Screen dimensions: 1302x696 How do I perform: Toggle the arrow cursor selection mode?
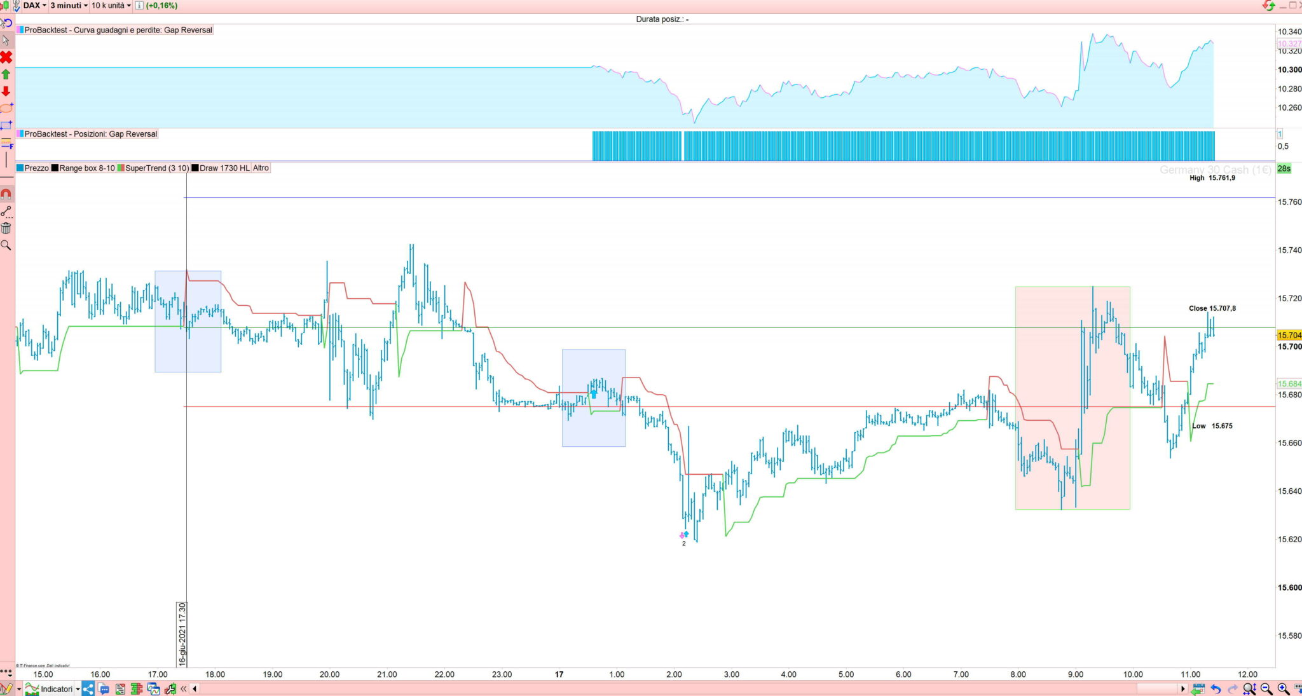[6, 40]
